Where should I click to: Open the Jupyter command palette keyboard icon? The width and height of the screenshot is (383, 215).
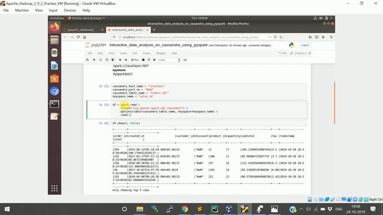coord(185,60)
